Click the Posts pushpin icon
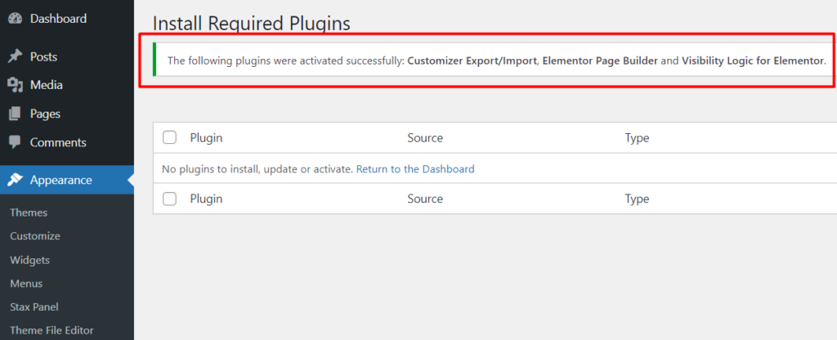The height and width of the screenshot is (340, 837). tap(15, 56)
